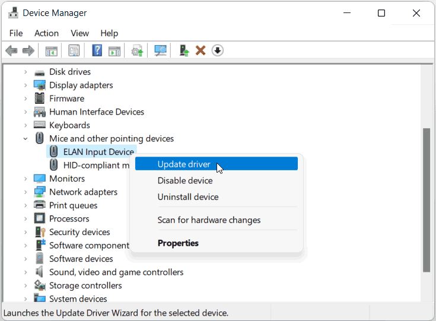Open the File menu
This screenshot has height=321, width=436.
click(x=16, y=33)
